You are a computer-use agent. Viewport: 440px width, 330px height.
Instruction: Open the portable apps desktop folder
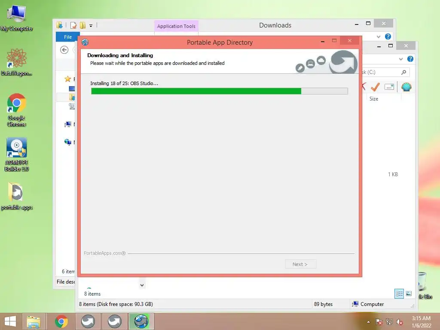[x=17, y=196]
